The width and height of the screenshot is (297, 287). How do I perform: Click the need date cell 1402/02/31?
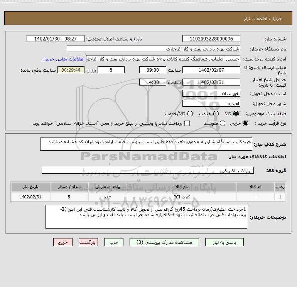point(30,197)
